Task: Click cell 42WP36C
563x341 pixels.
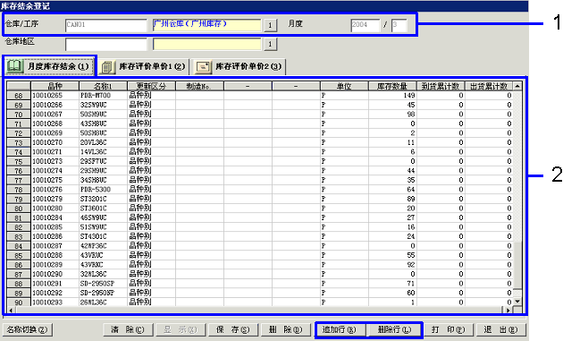Action: pyautogui.click(x=103, y=246)
